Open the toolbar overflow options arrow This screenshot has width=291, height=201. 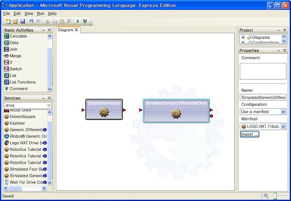(x=91, y=24)
